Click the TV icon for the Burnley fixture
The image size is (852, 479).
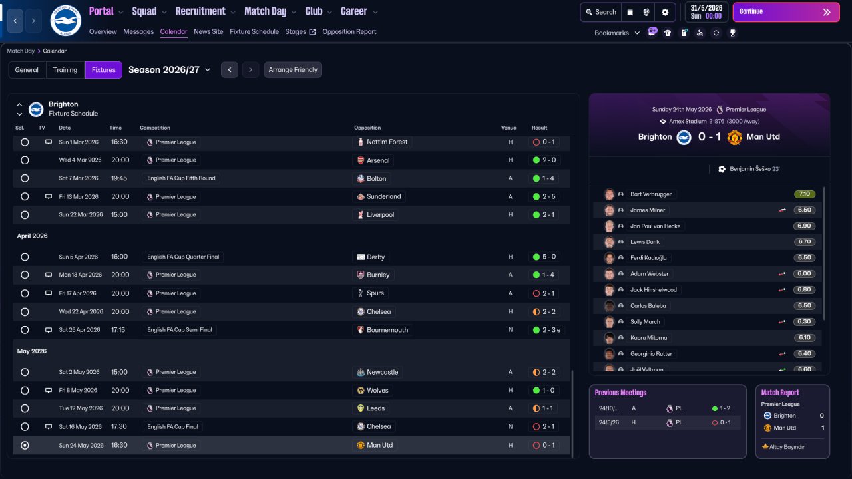(x=49, y=275)
